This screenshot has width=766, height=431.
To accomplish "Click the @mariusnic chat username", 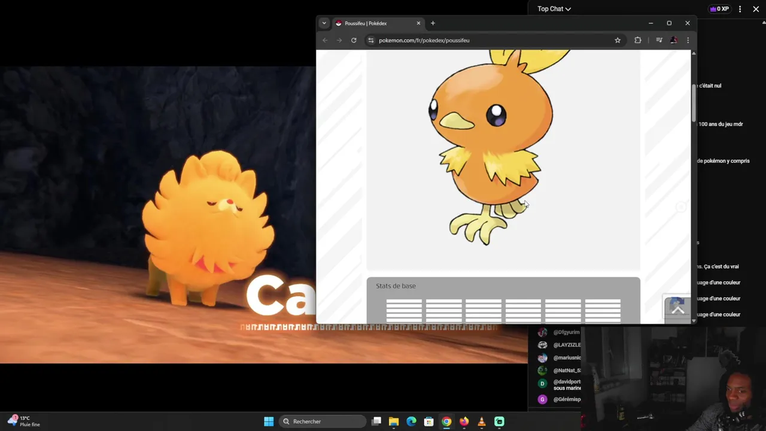I will click(x=567, y=358).
